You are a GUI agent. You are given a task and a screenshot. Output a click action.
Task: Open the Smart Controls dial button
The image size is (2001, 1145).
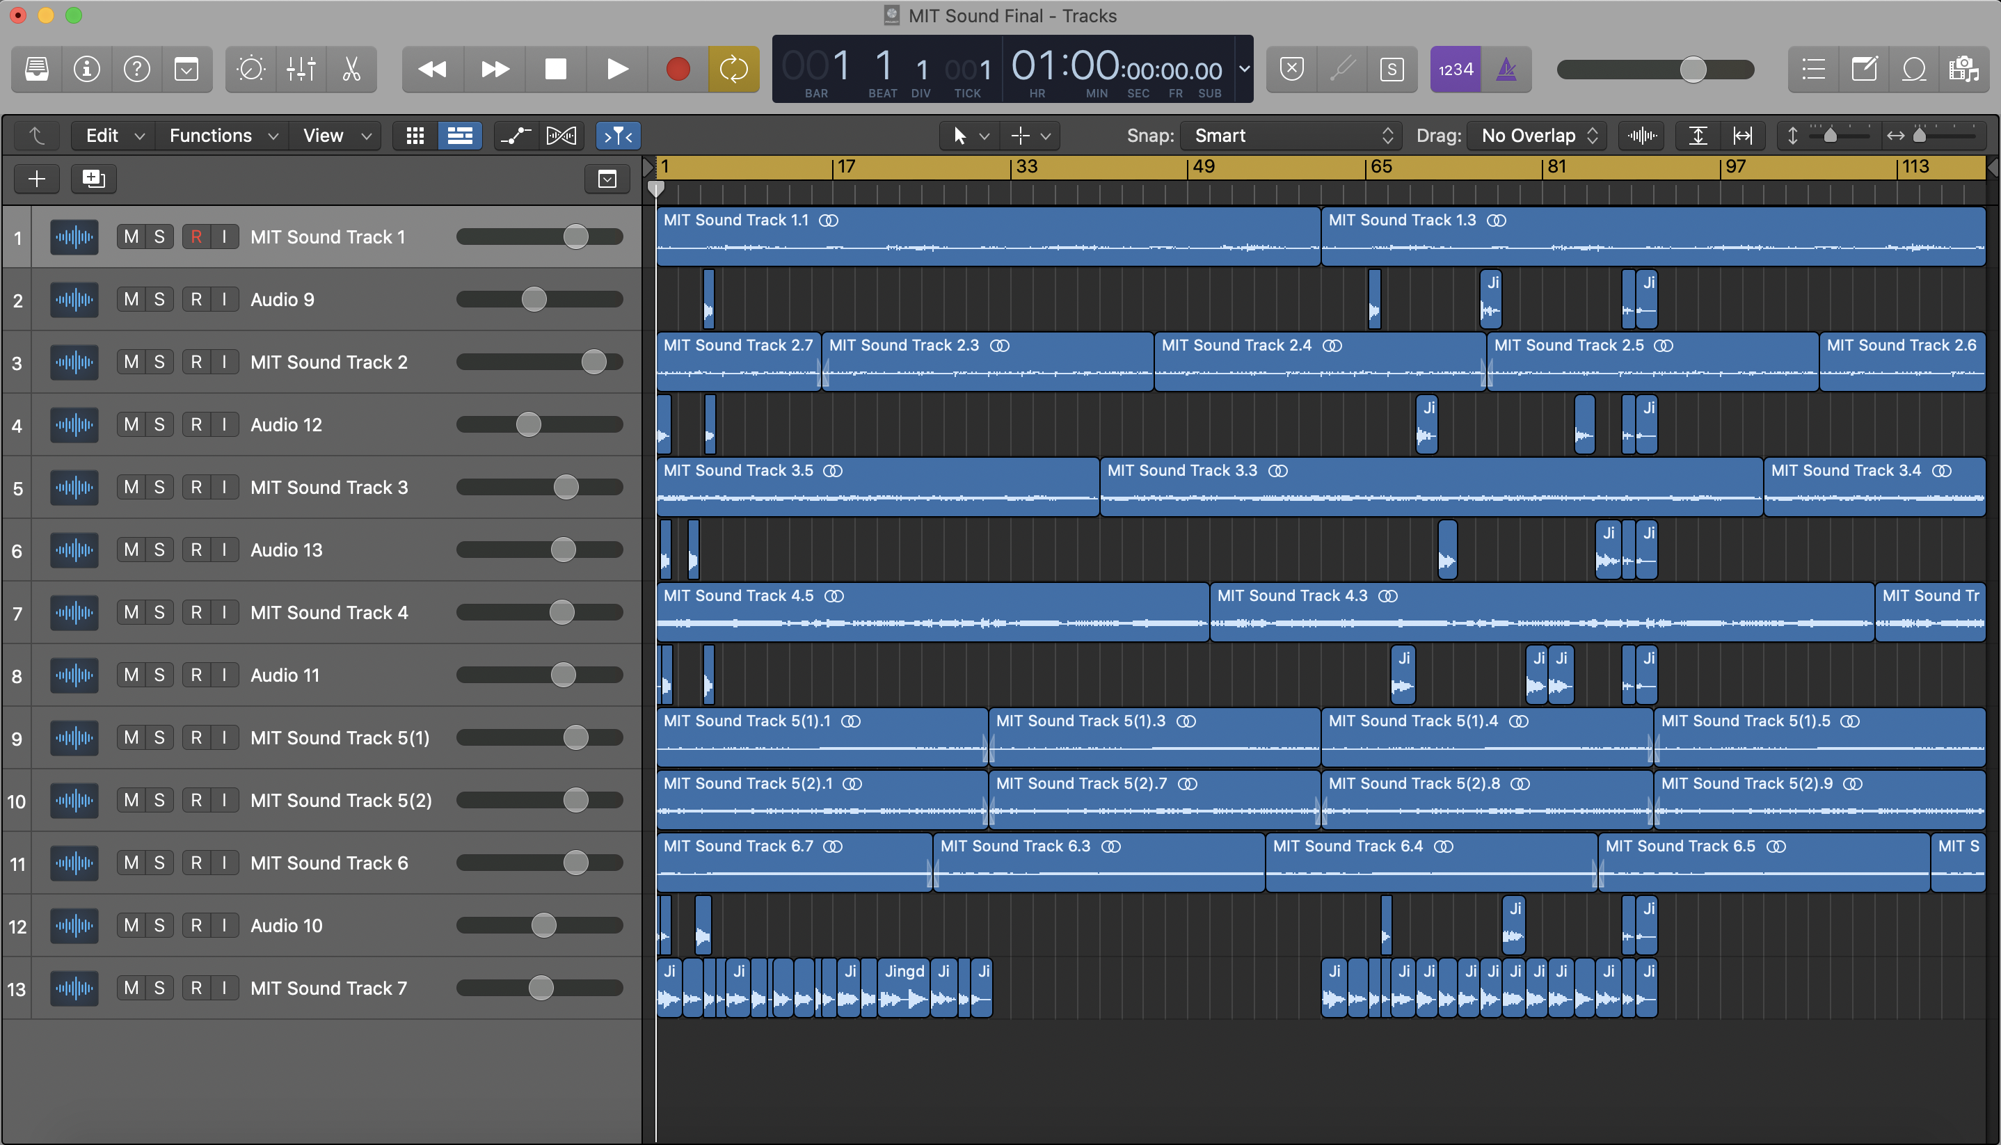coord(251,69)
